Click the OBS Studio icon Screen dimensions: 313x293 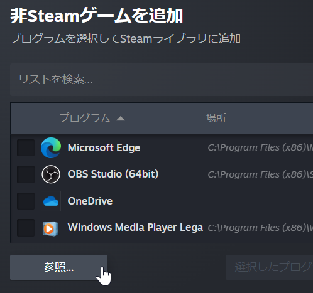(x=51, y=174)
